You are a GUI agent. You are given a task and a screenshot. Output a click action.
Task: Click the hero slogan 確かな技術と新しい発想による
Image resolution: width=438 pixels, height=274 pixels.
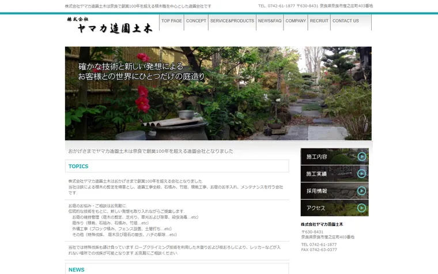coord(131,66)
